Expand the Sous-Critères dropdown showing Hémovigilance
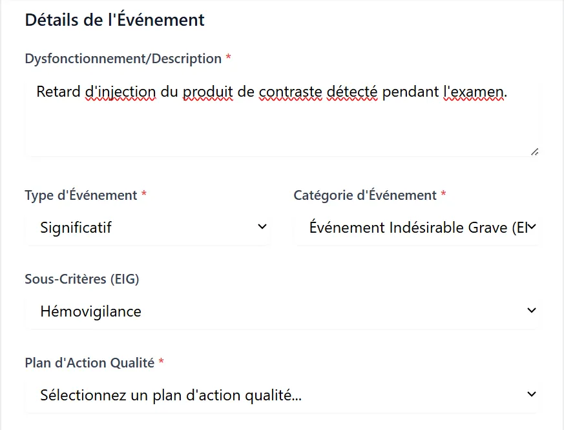 click(x=282, y=311)
